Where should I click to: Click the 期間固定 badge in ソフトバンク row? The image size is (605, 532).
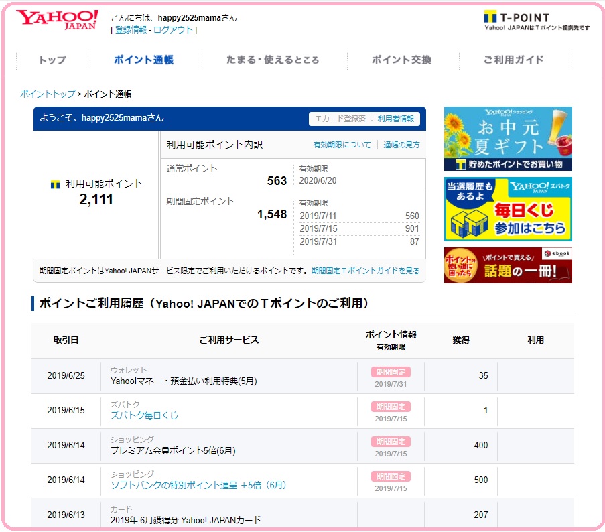[391, 476]
